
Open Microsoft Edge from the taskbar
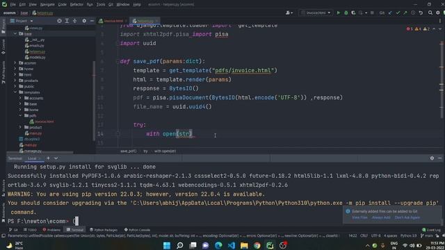point(218,245)
